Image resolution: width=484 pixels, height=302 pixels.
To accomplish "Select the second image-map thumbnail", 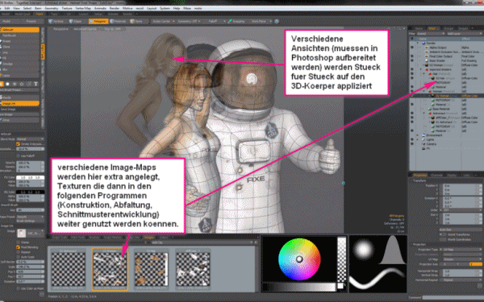I will 110,269.
